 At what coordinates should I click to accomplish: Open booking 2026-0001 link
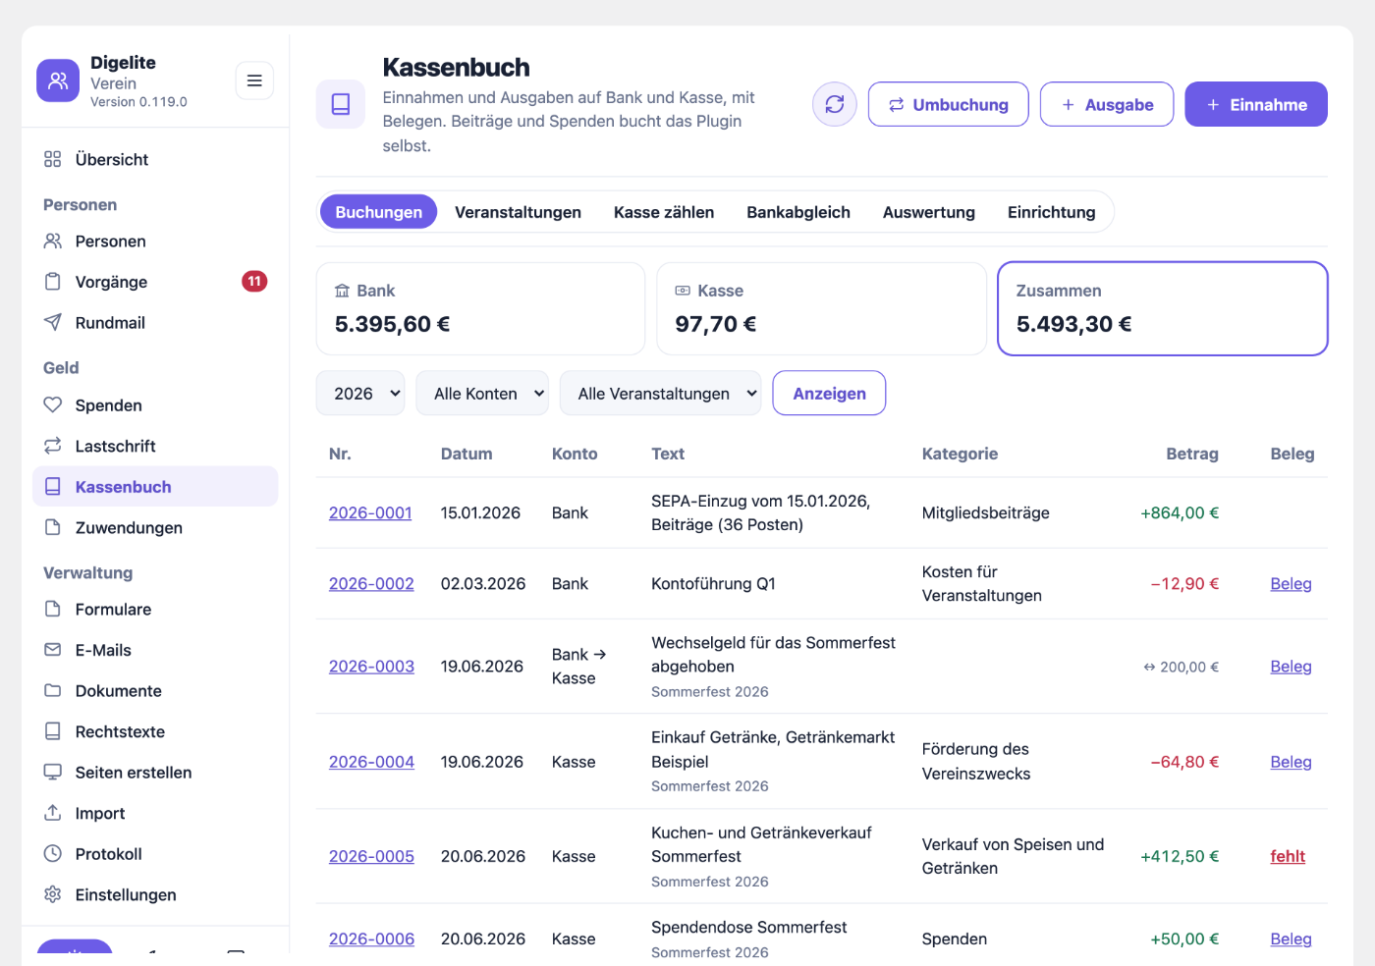click(x=370, y=512)
